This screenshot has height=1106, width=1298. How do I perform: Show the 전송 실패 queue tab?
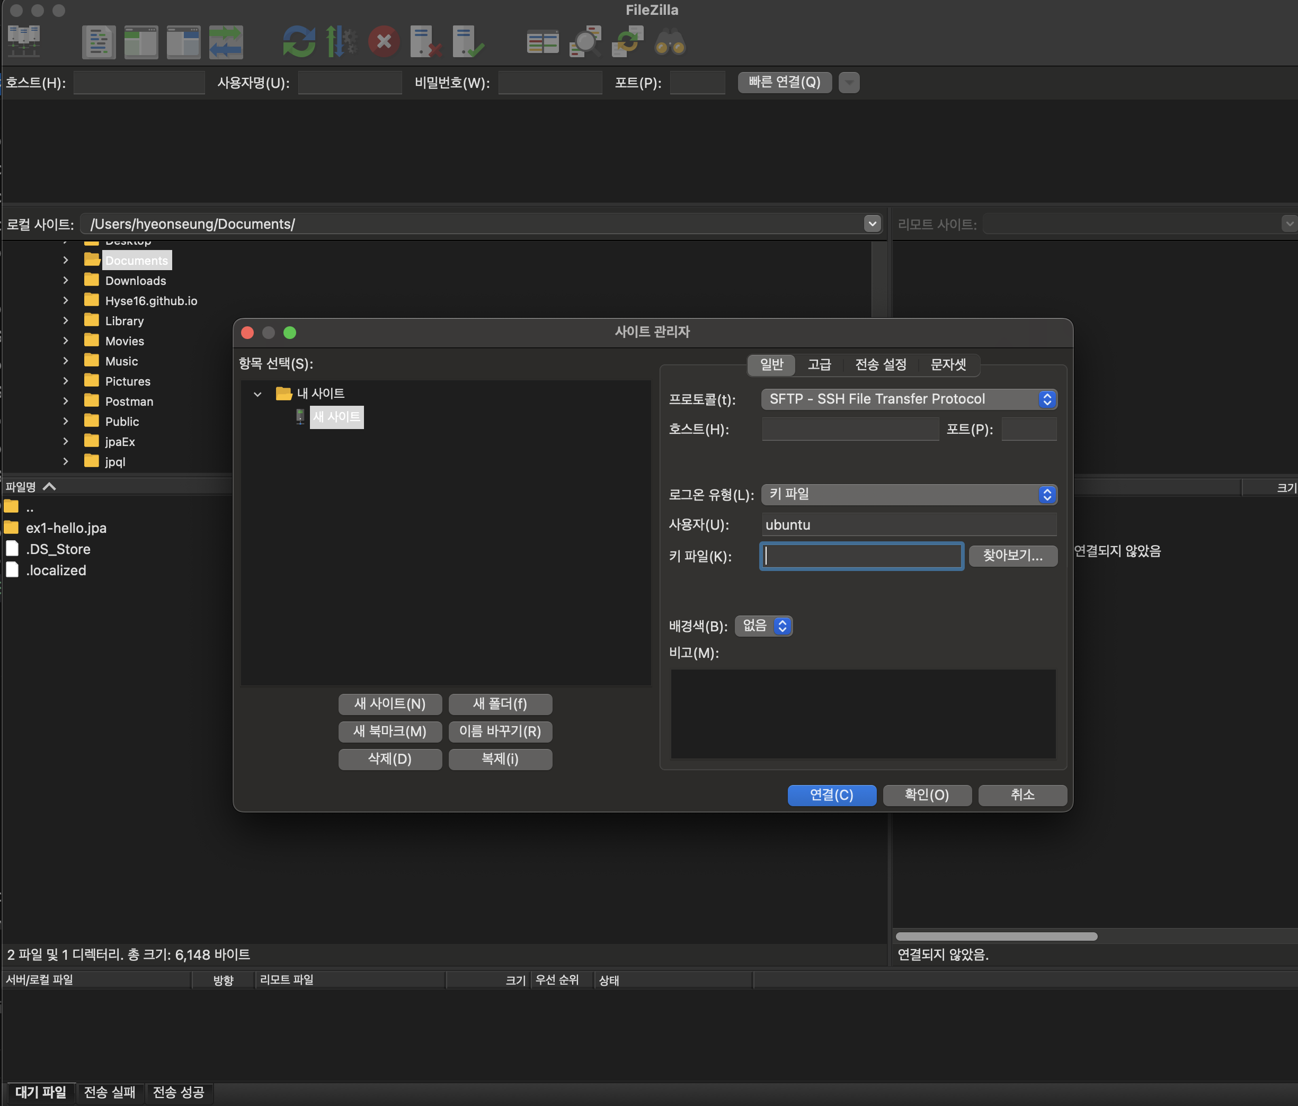click(x=110, y=1092)
